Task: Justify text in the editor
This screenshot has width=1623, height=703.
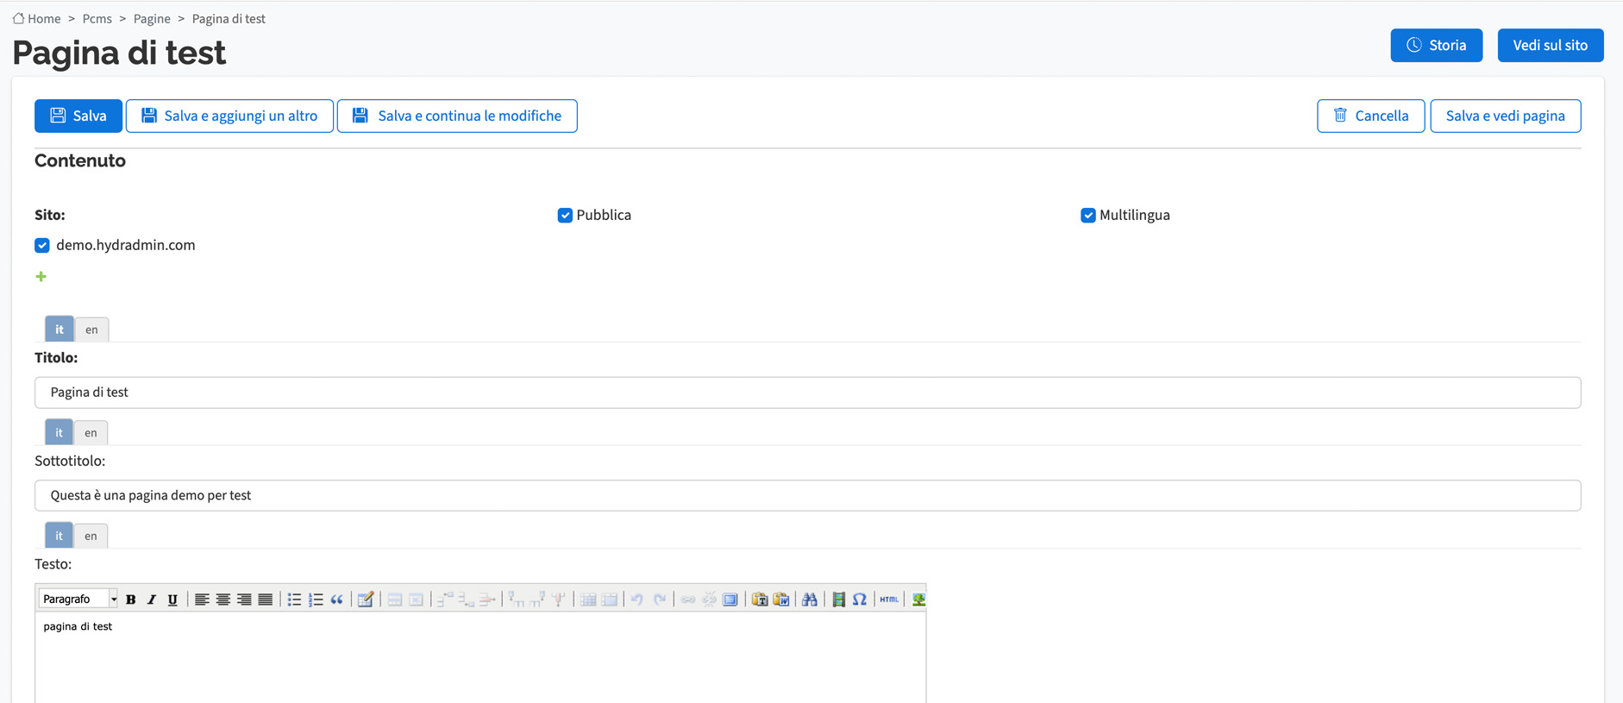Action: point(266,599)
